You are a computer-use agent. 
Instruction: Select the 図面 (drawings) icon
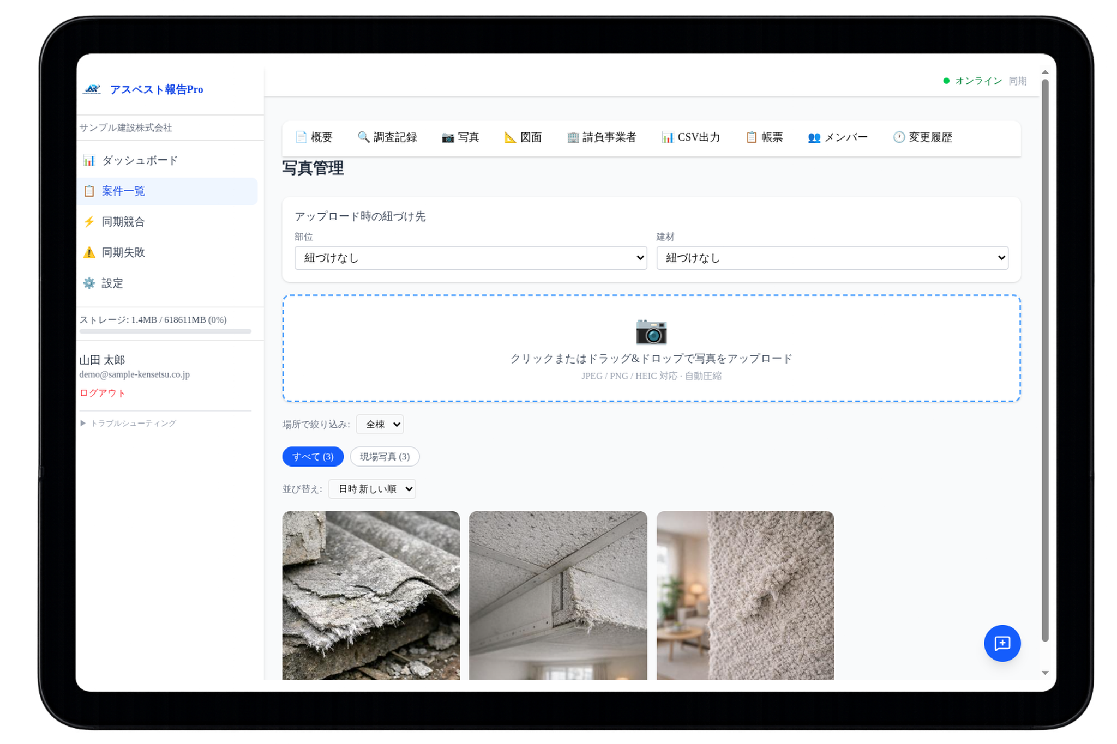coord(509,137)
